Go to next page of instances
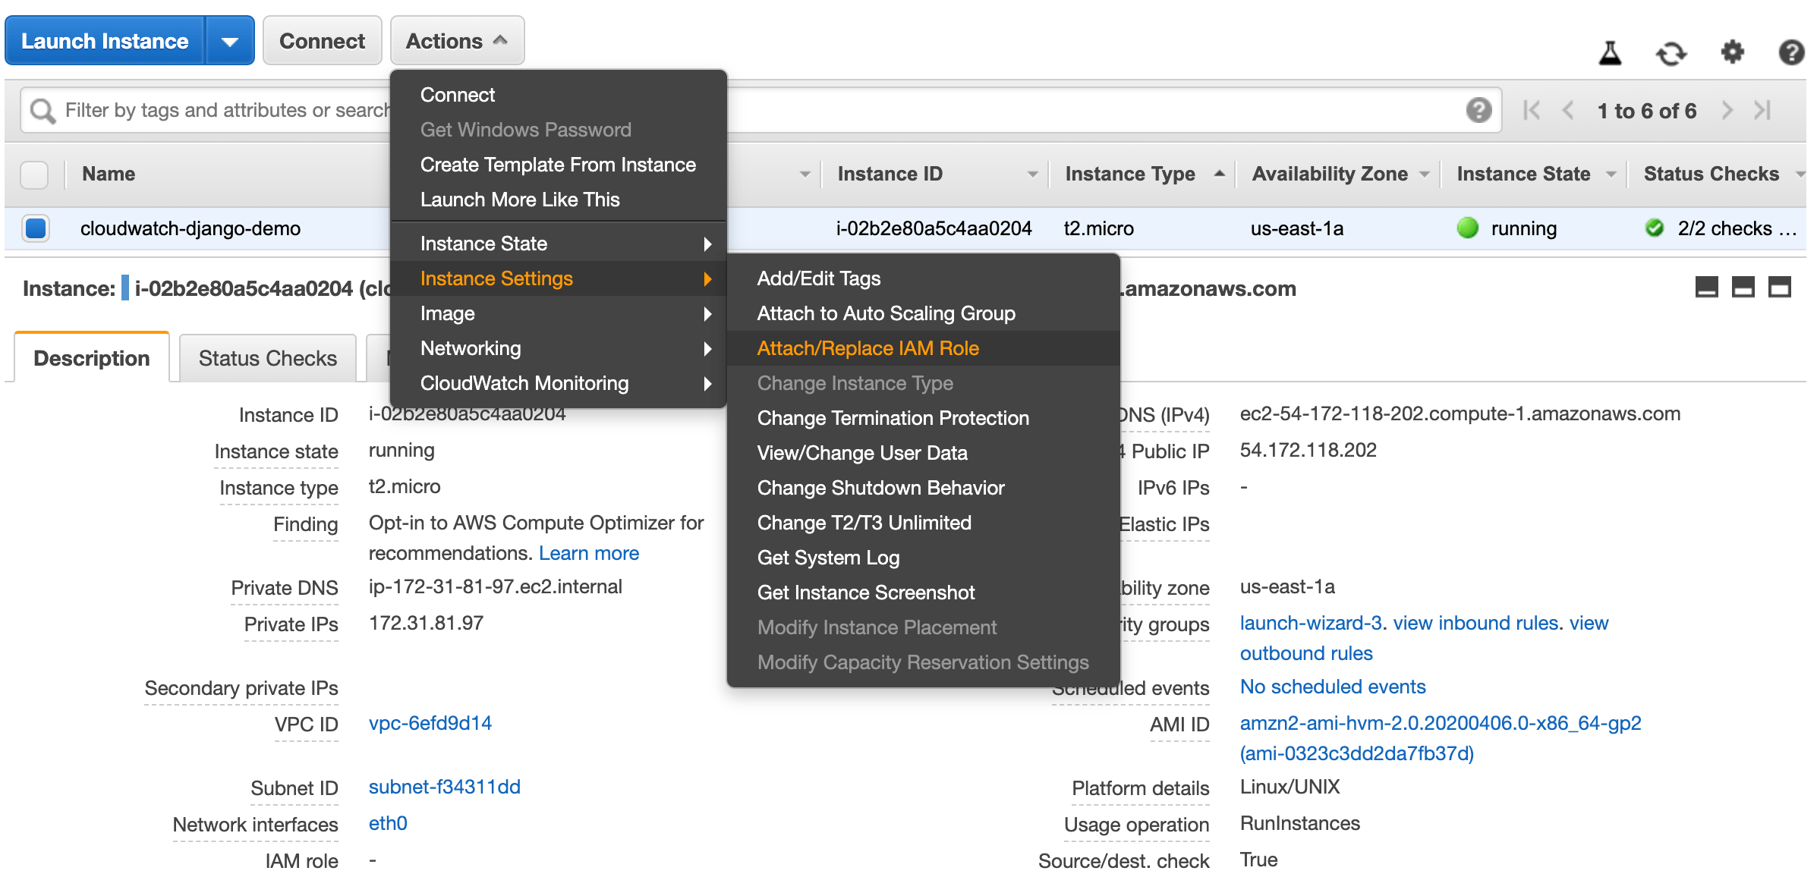1817x877 pixels. point(1727,111)
